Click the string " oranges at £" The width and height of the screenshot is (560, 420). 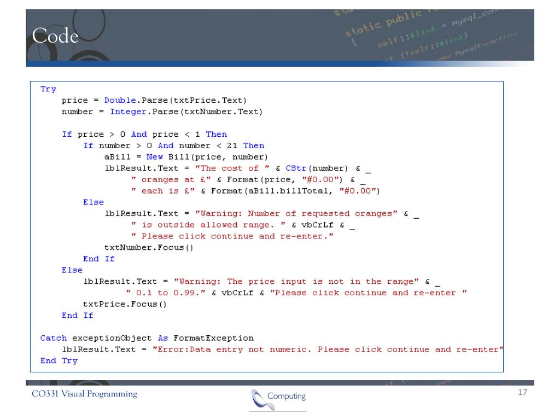(171, 179)
